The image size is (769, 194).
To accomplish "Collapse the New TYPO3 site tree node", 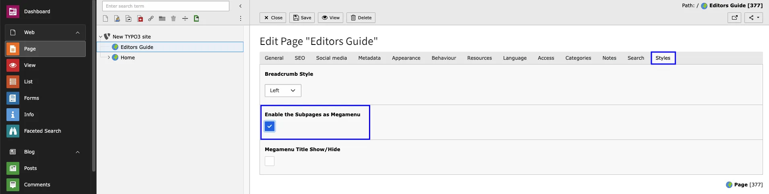I will pos(101,36).
